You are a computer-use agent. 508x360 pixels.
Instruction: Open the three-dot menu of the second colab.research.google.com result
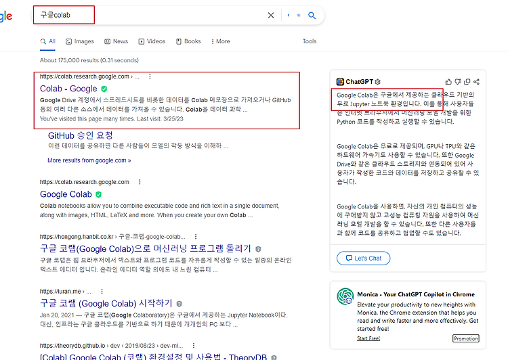pos(140,182)
